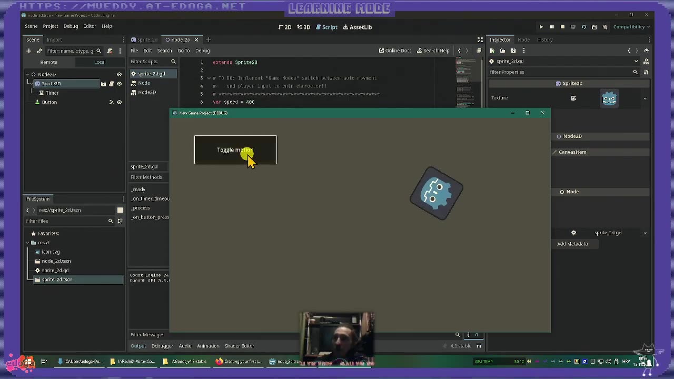The width and height of the screenshot is (674, 379).
Task: Collapse the res:// folder
Action: click(27, 243)
